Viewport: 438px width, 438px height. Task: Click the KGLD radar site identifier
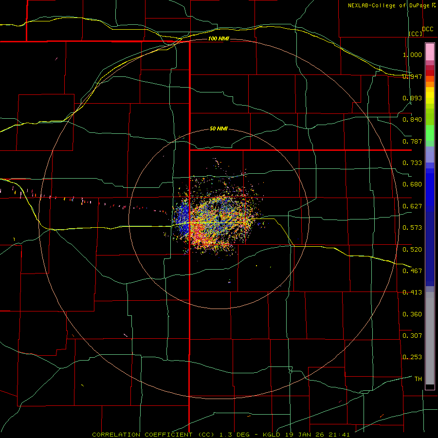click(272, 435)
